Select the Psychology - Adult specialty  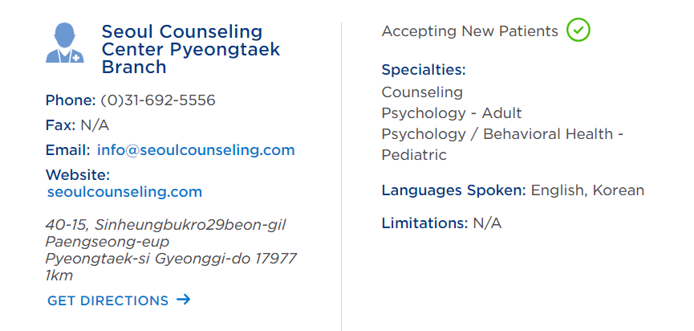(452, 113)
